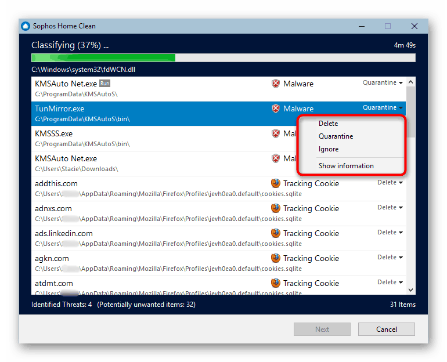The height and width of the screenshot is (362, 447).
Task: Click Firefox icon on agkn.com row
Action: [275, 258]
